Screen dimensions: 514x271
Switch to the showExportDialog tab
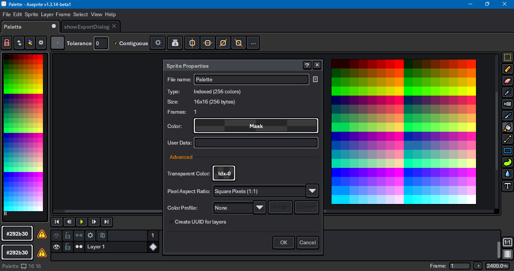[x=87, y=27]
